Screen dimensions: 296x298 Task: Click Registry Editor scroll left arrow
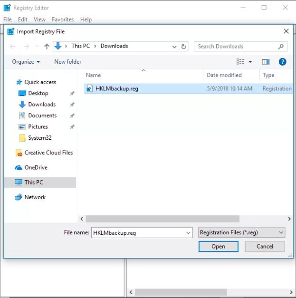tap(131, 292)
